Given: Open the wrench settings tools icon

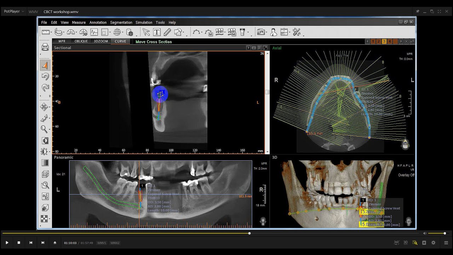Looking at the screenshot, I should click(297, 32).
